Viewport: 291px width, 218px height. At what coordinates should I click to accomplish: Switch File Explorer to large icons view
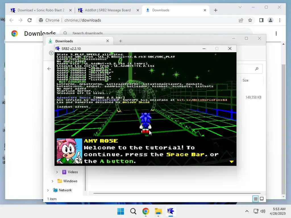coord(262,199)
